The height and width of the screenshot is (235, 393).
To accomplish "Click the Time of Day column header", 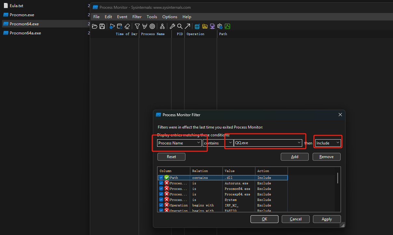I will (x=115, y=34).
